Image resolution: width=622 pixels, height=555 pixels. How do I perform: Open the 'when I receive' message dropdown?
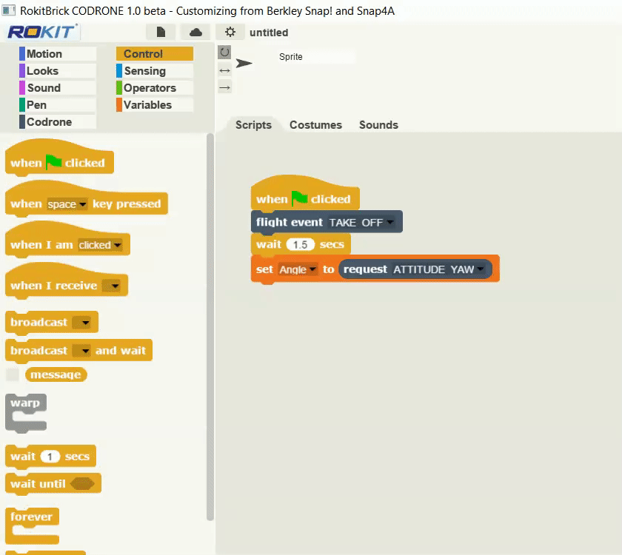111,286
